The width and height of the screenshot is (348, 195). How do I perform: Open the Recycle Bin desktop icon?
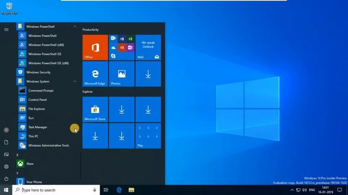click(x=9, y=8)
